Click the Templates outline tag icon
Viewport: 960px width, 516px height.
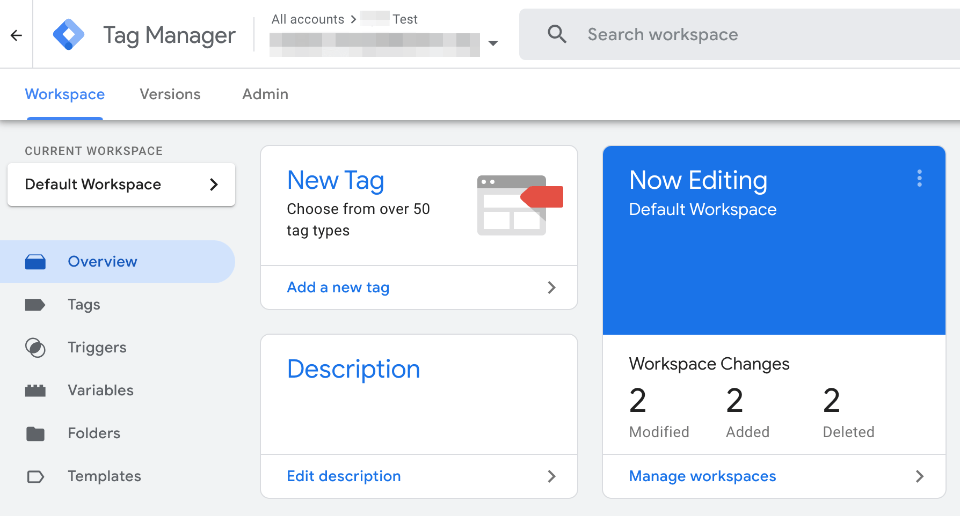coord(35,476)
